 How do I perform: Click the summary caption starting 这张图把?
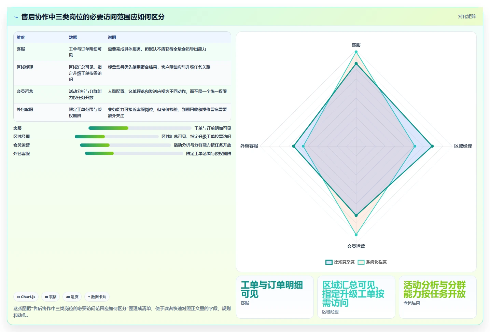point(122,312)
